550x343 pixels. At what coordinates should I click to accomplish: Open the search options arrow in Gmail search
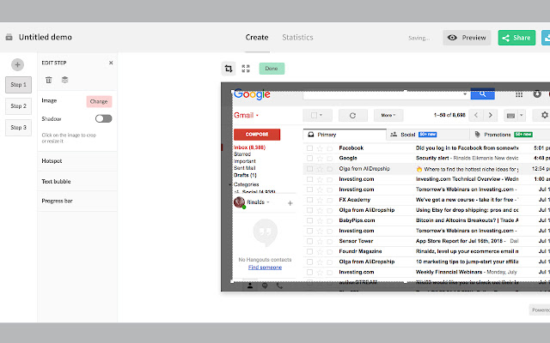coord(465,94)
